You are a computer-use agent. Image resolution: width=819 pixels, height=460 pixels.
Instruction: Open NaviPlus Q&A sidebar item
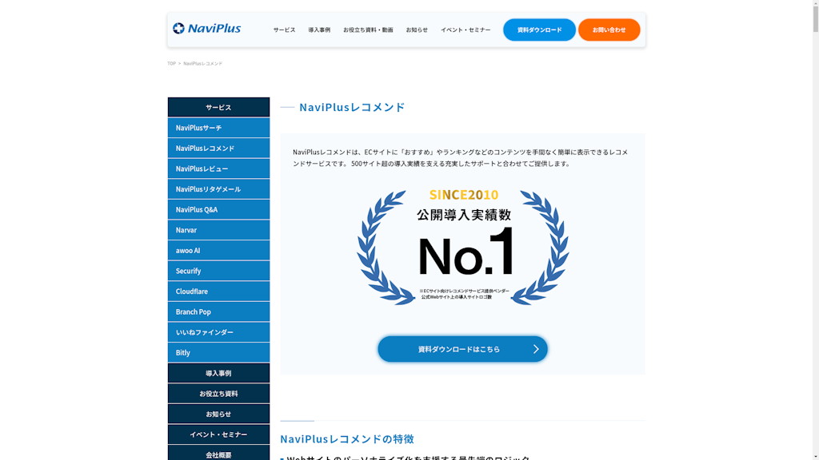coord(218,209)
